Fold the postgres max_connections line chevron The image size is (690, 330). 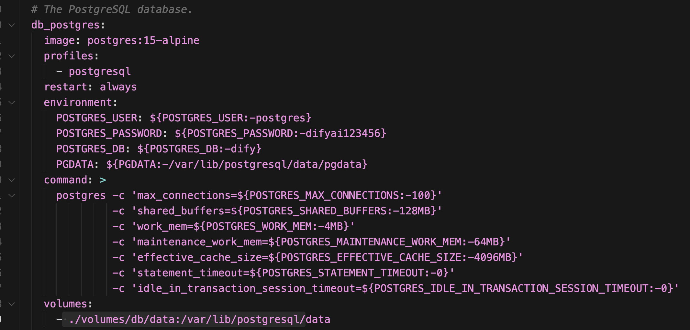pyautogui.click(x=12, y=196)
